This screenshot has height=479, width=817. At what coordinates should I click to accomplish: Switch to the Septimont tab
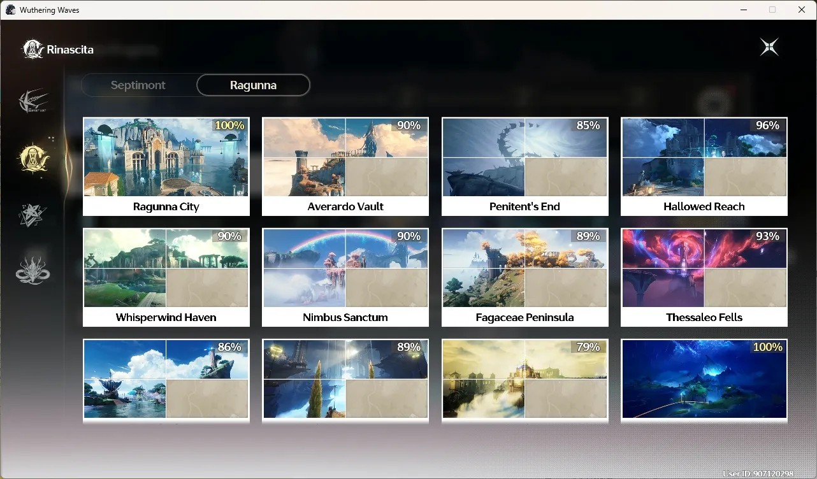(138, 85)
